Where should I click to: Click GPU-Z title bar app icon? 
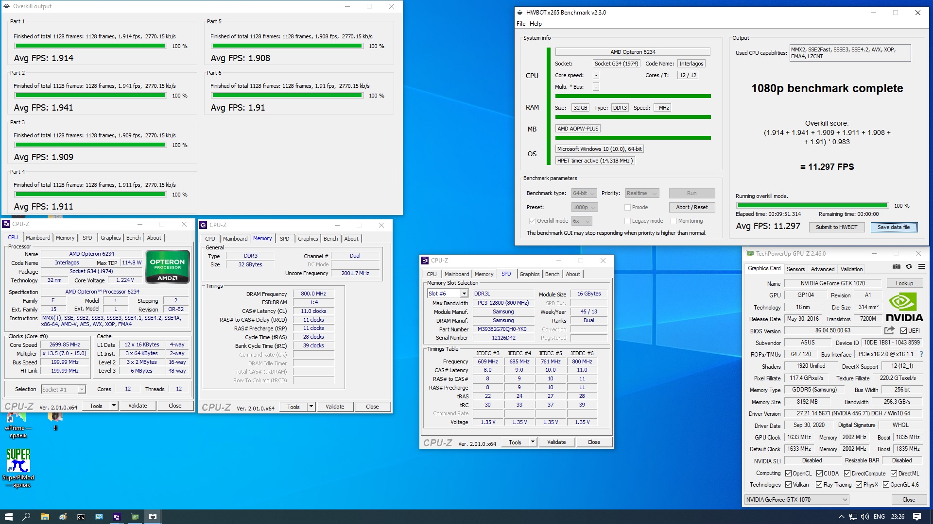(x=750, y=253)
